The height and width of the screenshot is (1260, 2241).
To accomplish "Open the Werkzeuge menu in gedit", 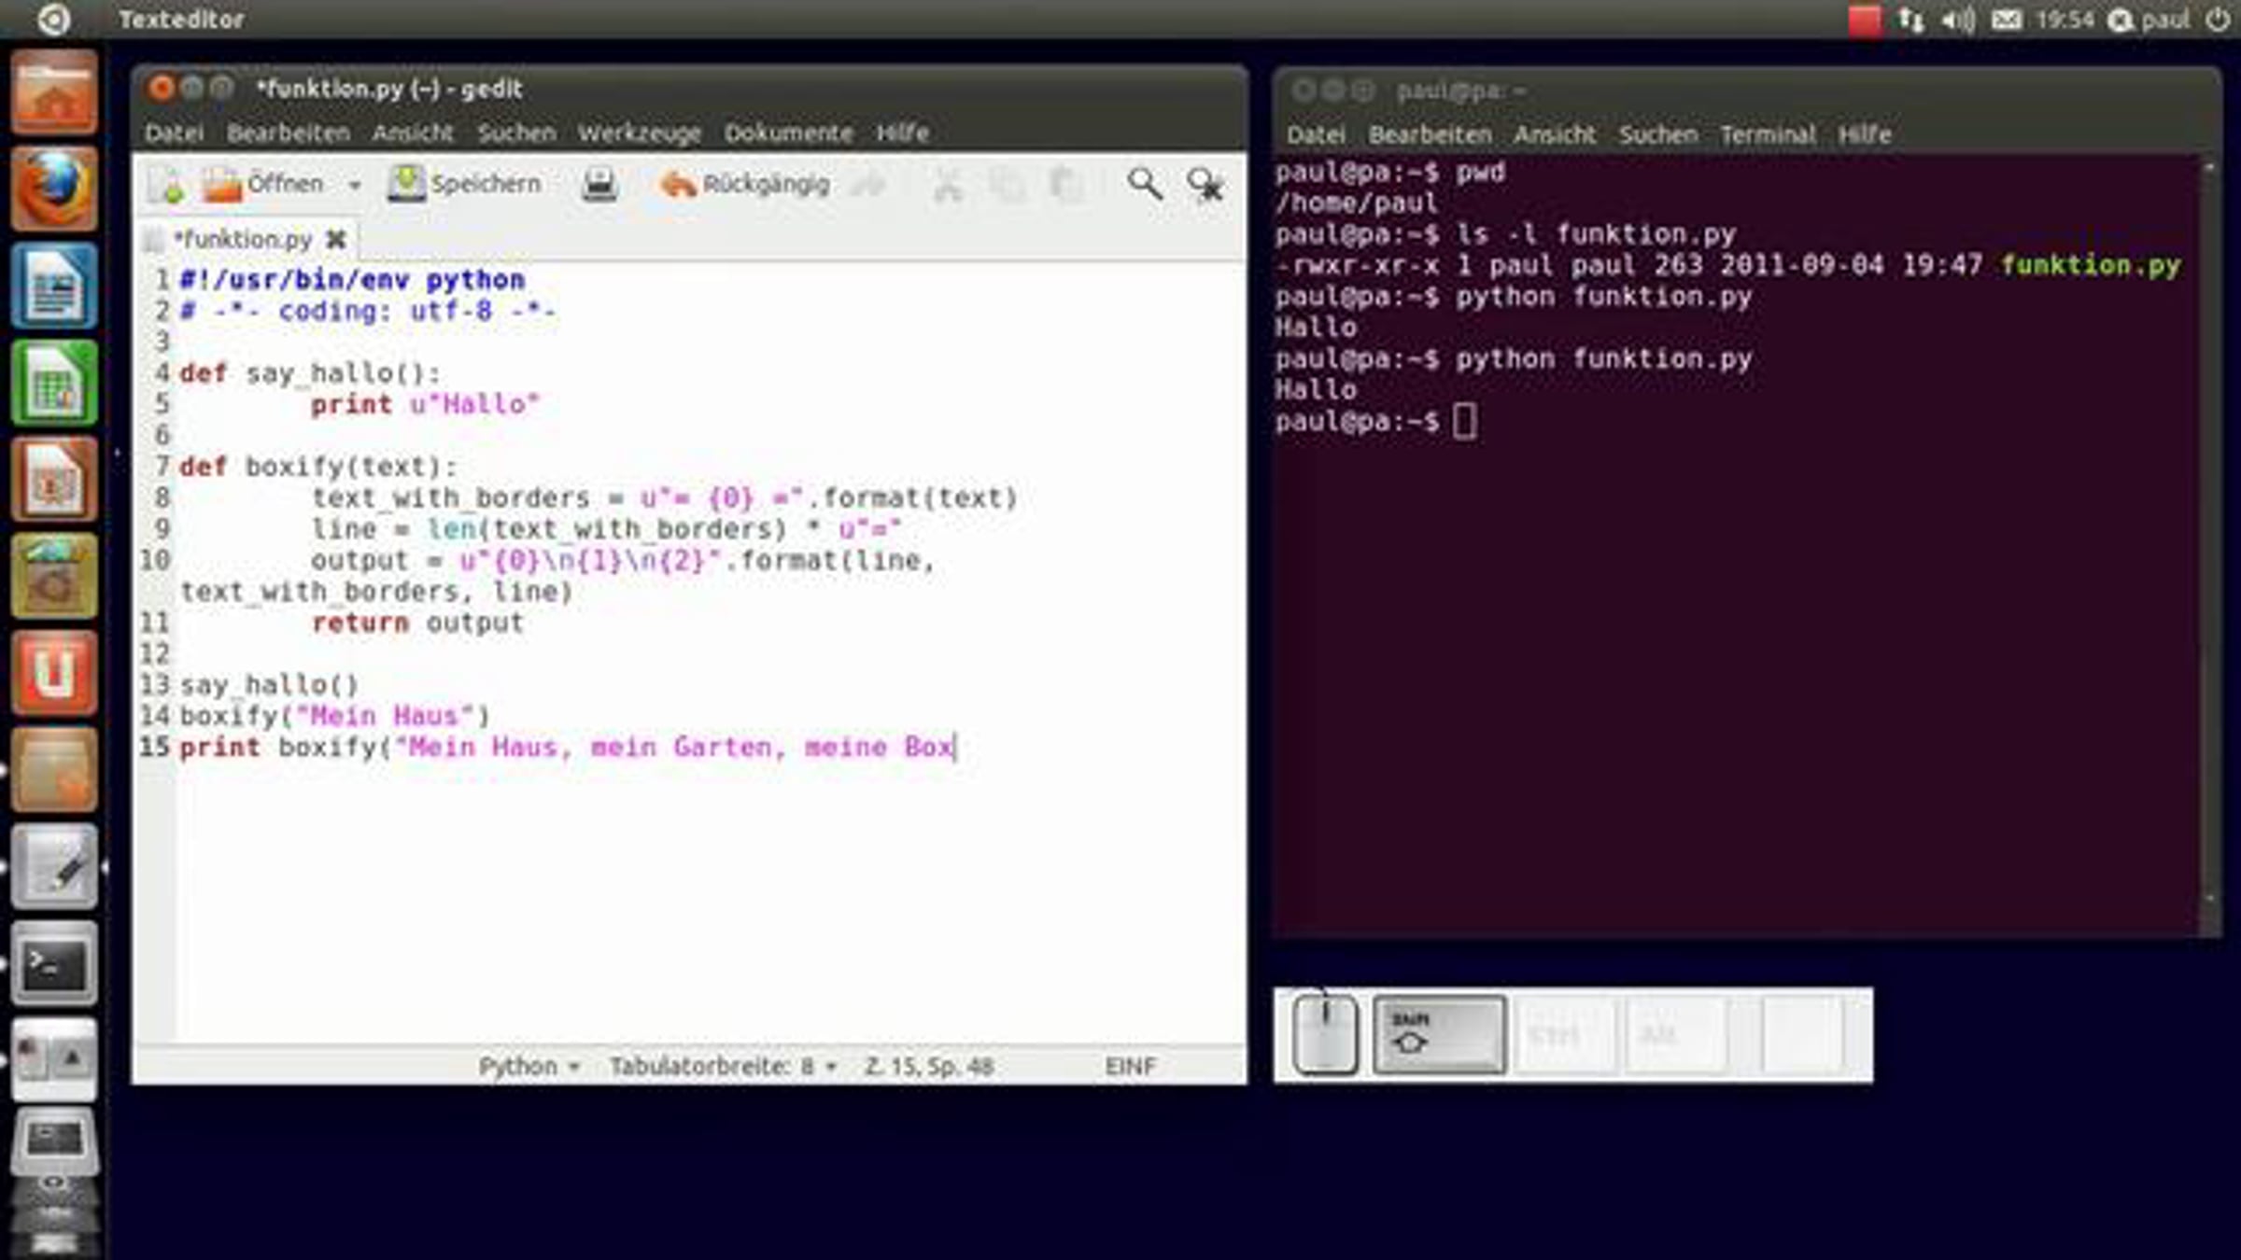I will pyautogui.click(x=639, y=133).
